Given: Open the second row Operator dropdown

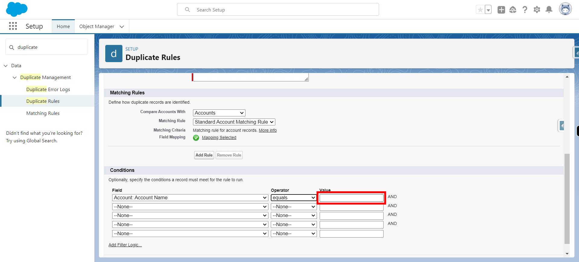Looking at the screenshot, I should (294, 207).
